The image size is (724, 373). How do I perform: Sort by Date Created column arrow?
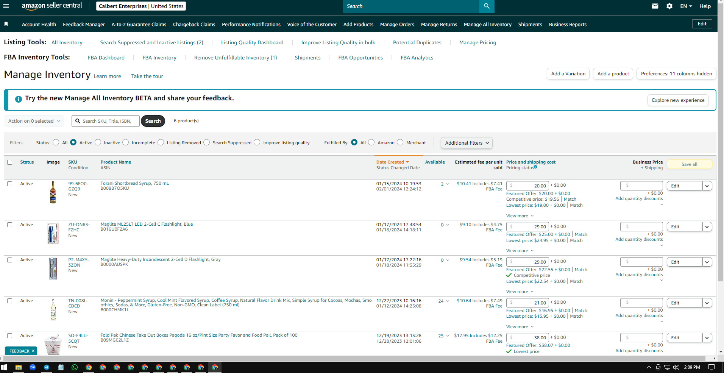click(x=407, y=162)
